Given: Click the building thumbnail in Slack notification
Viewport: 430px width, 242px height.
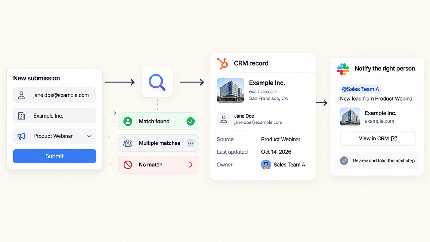Looking at the screenshot, I should [350, 117].
